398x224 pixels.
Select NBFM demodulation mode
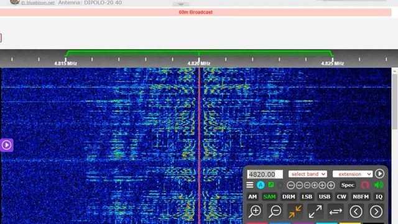pyautogui.click(x=361, y=197)
